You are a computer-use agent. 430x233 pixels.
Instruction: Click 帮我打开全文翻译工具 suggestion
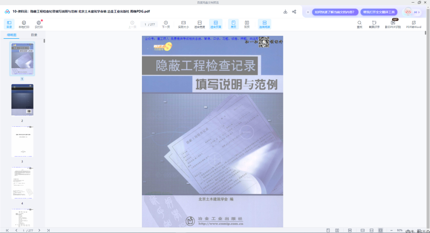coord(379,12)
